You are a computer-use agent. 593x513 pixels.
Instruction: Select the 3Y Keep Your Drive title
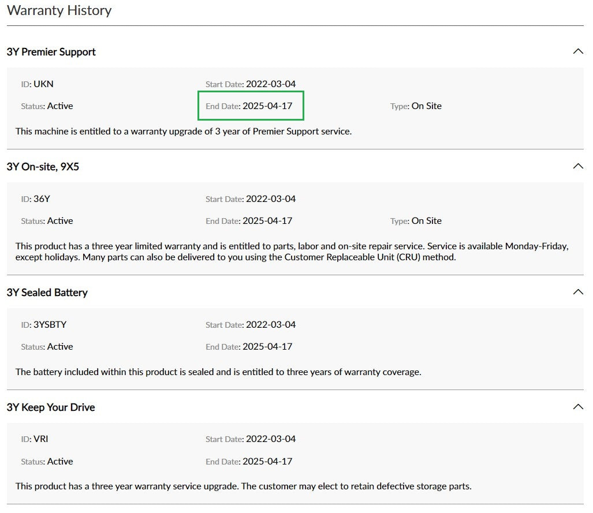pyautogui.click(x=51, y=407)
